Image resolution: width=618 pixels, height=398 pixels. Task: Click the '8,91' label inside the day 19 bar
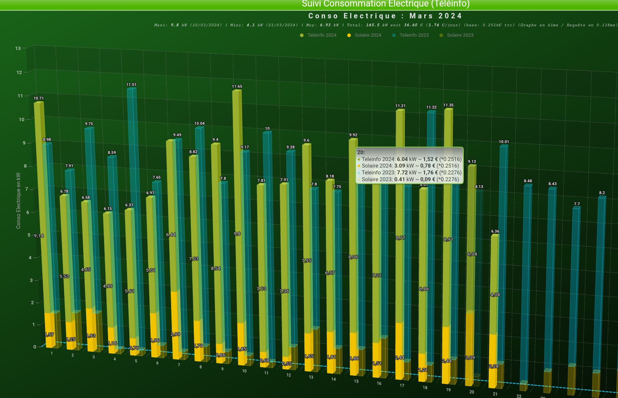(x=448, y=239)
